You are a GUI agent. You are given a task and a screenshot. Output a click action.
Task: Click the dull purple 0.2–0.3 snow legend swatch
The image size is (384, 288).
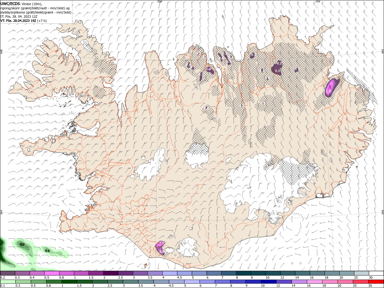pyautogui.click(x=7, y=273)
